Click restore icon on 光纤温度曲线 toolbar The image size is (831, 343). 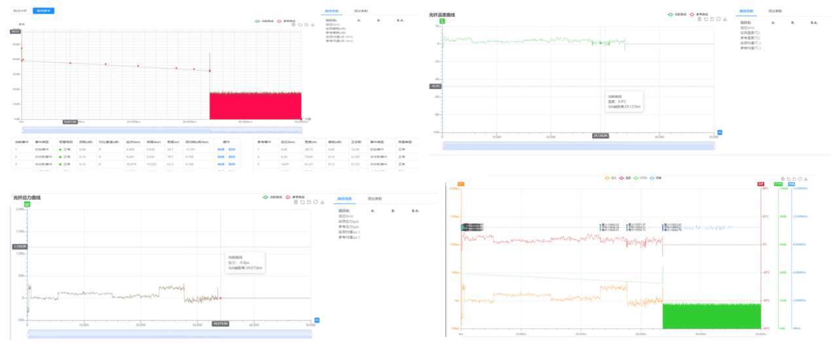pyautogui.click(x=719, y=19)
